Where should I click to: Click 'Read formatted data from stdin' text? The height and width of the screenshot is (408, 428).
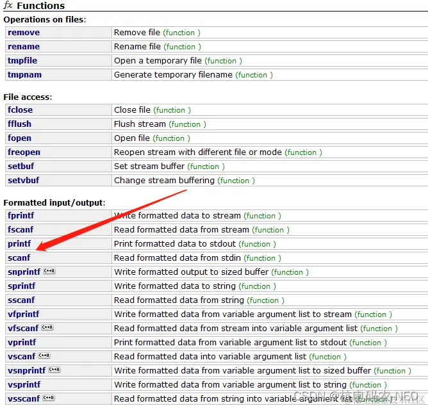click(x=177, y=258)
